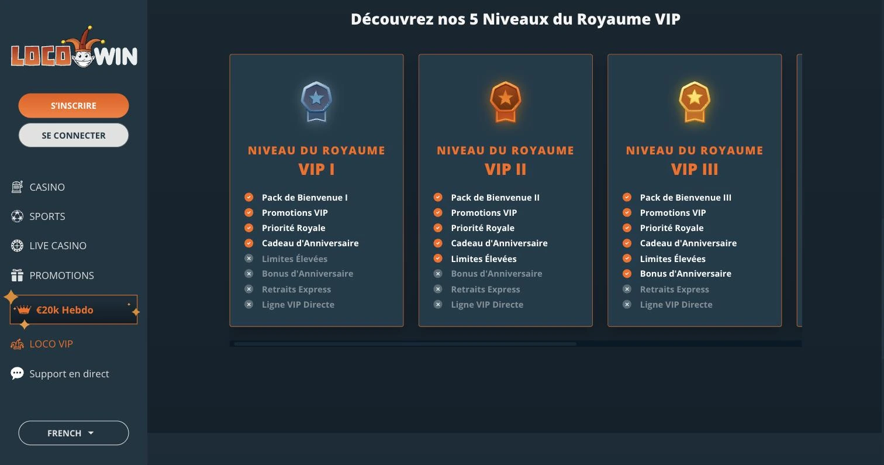
Task: Click the crown icon in the €20k Hebdo banner
Action: (24, 309)
